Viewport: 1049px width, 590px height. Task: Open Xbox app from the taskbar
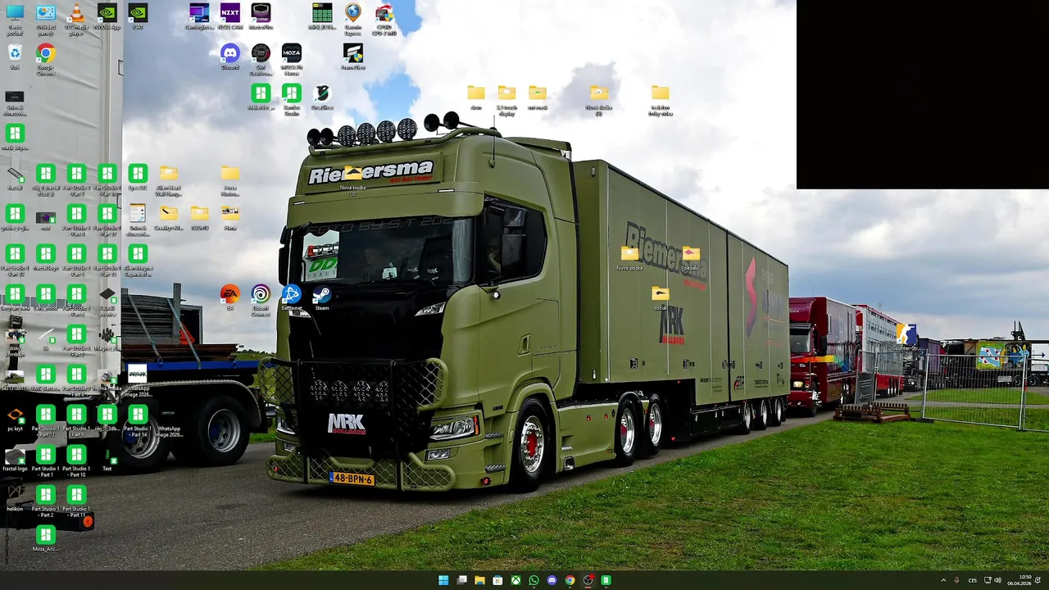tap(515, 580)
